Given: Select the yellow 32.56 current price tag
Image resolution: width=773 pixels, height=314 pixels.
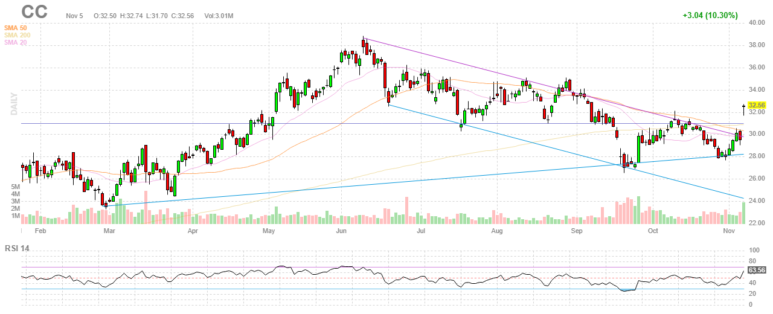Looking at the screenshot, I should (757, 104).
